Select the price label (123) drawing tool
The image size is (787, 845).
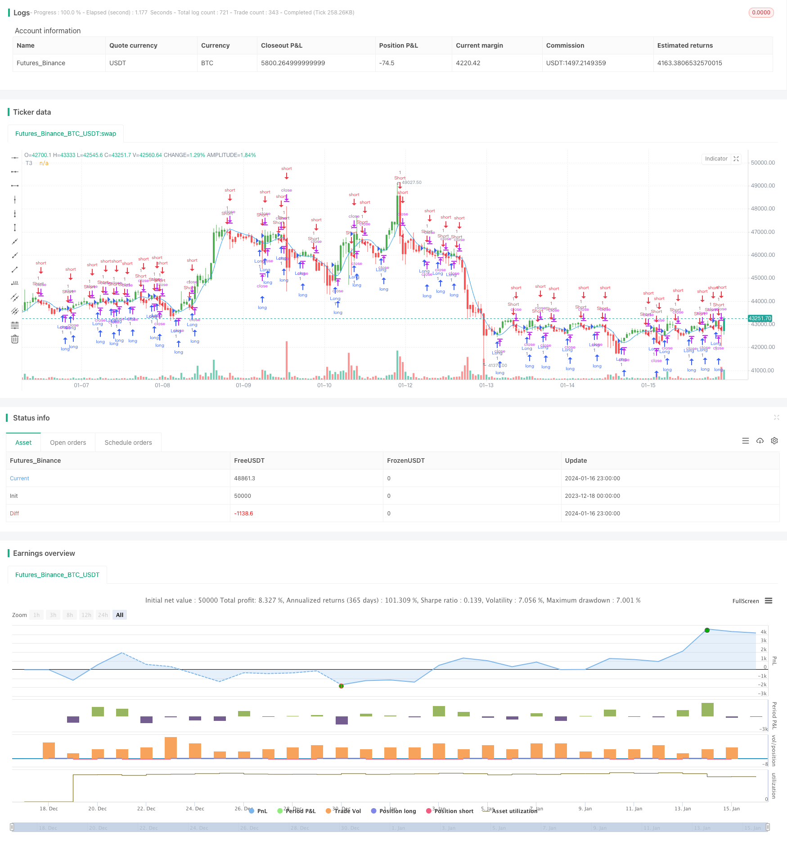tap(15, 283)
